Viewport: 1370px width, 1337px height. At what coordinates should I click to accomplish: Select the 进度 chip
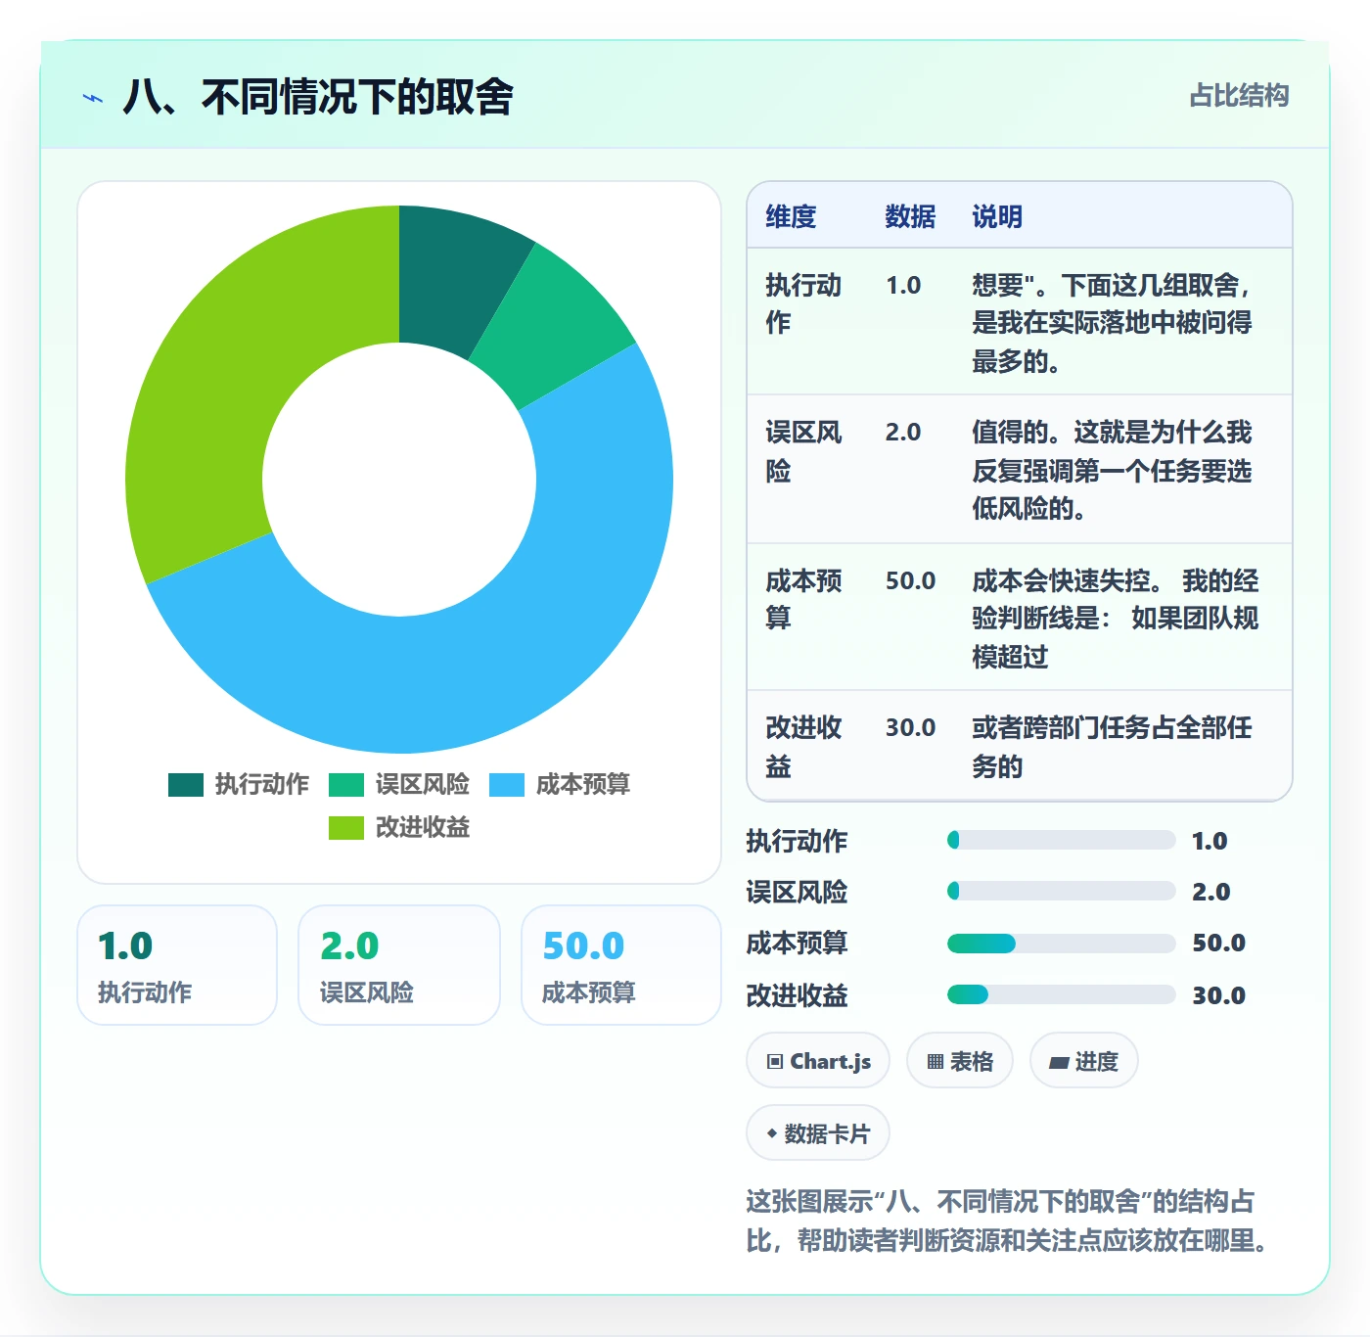(x=1084, y=1061)
